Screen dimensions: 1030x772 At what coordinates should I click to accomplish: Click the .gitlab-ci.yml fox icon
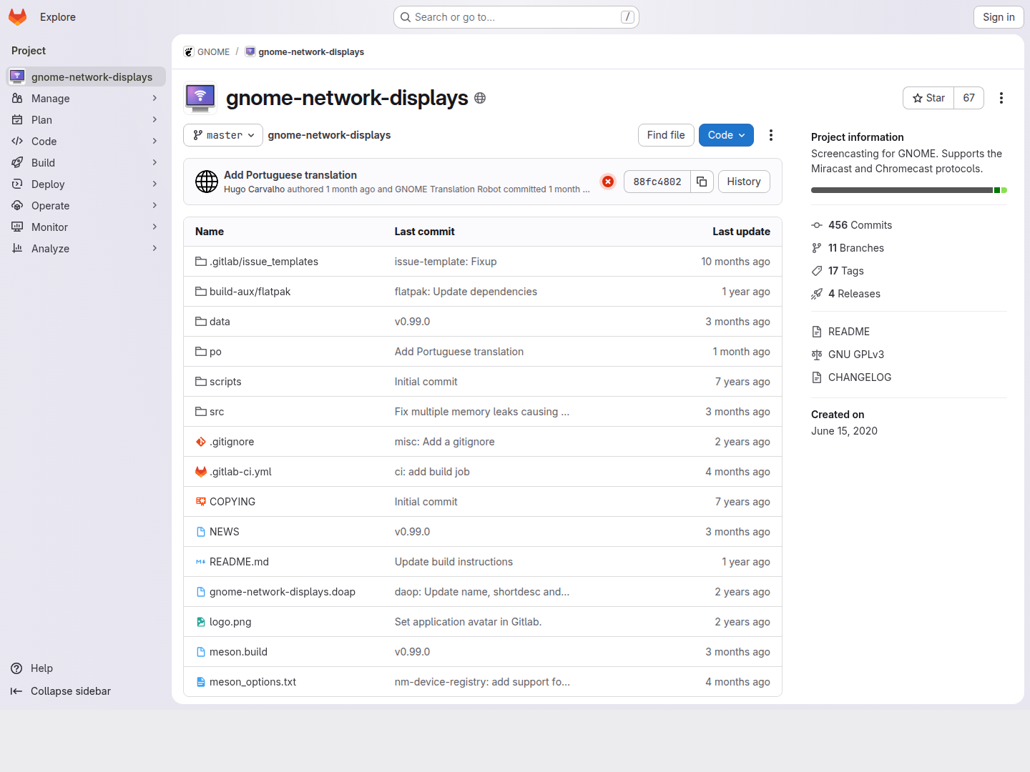tap(201, 472)
